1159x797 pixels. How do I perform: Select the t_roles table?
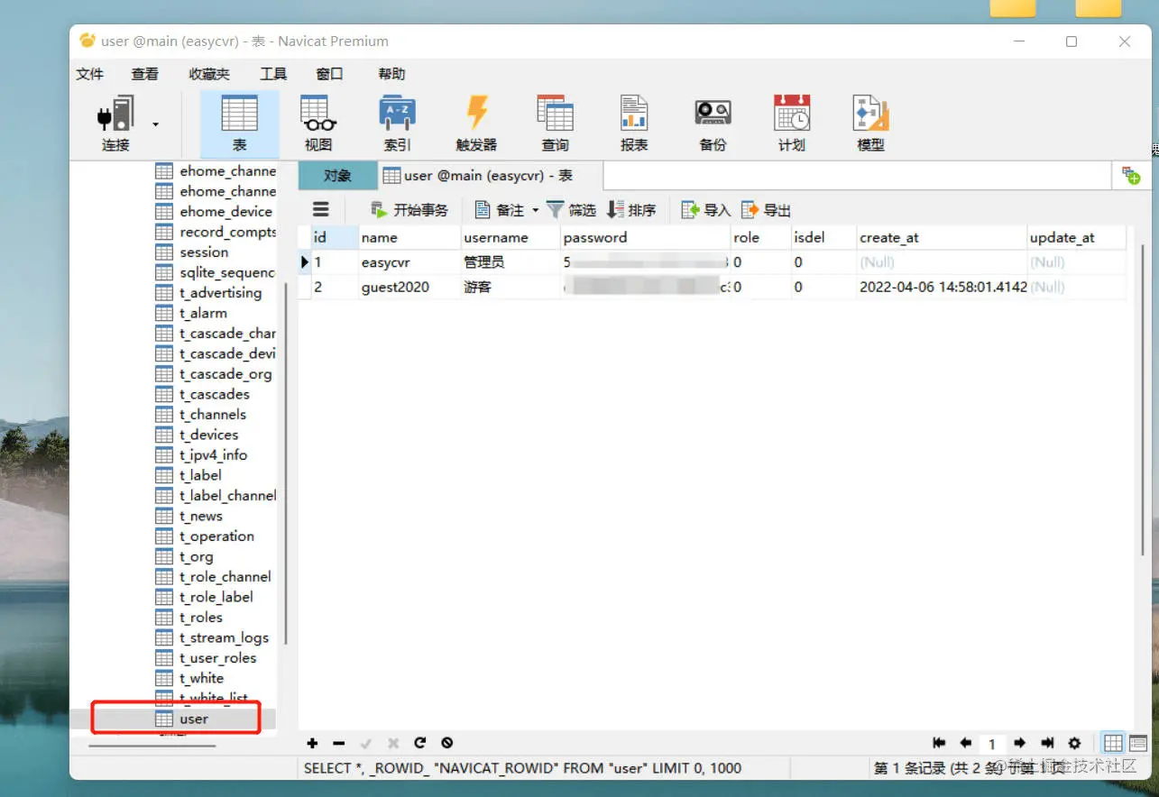[x=201, y=618]
